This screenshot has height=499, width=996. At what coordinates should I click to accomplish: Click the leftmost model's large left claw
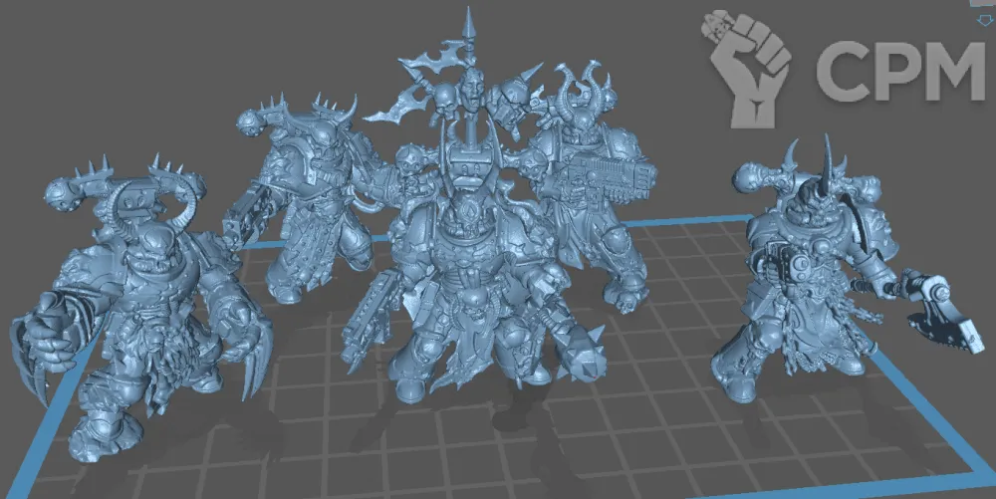click(45, 344)
